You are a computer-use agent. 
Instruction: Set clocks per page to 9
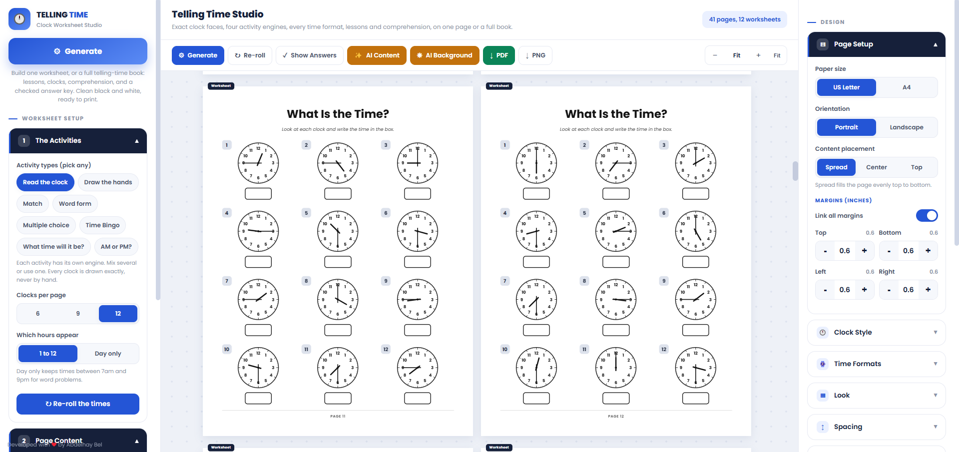pyautogui.click(x=78, y=314)
